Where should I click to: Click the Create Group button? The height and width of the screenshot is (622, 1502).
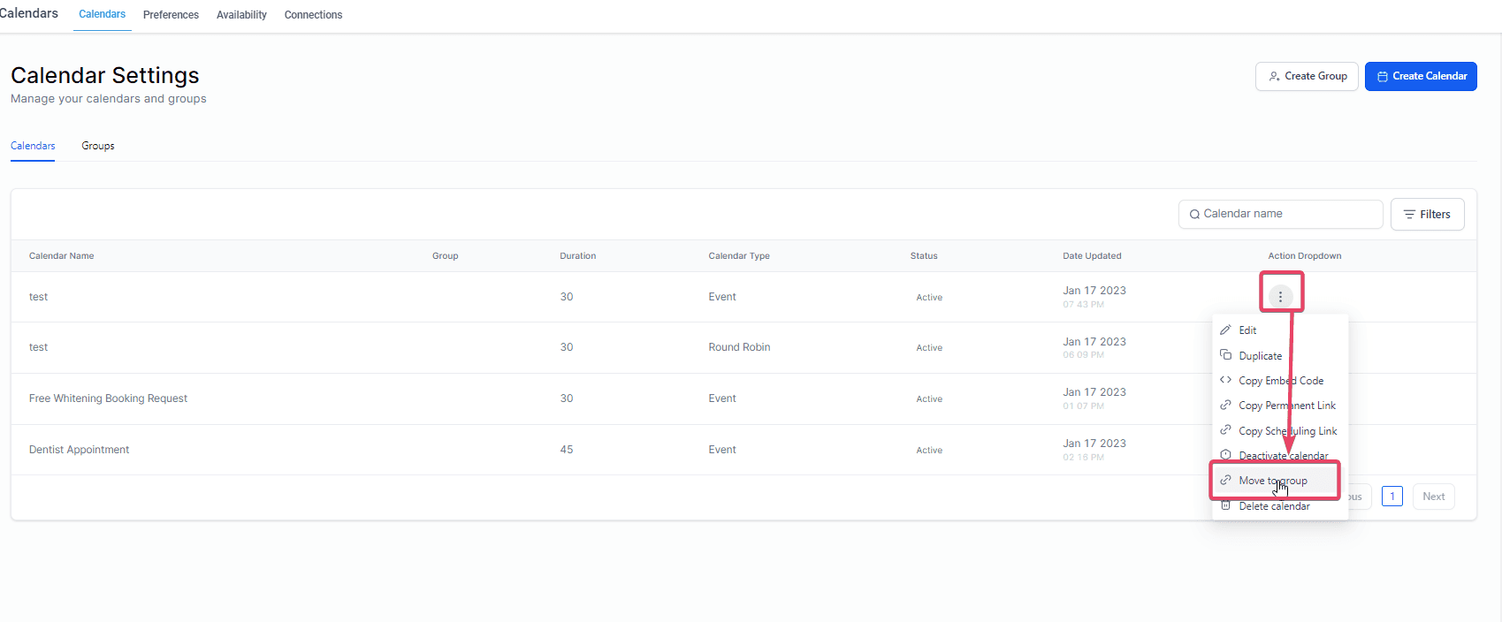(1307, 76)
